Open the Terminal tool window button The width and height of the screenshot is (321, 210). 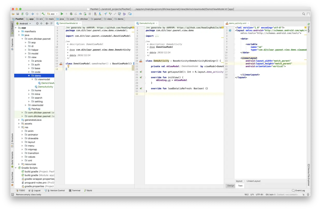click(x=75, y=191)
